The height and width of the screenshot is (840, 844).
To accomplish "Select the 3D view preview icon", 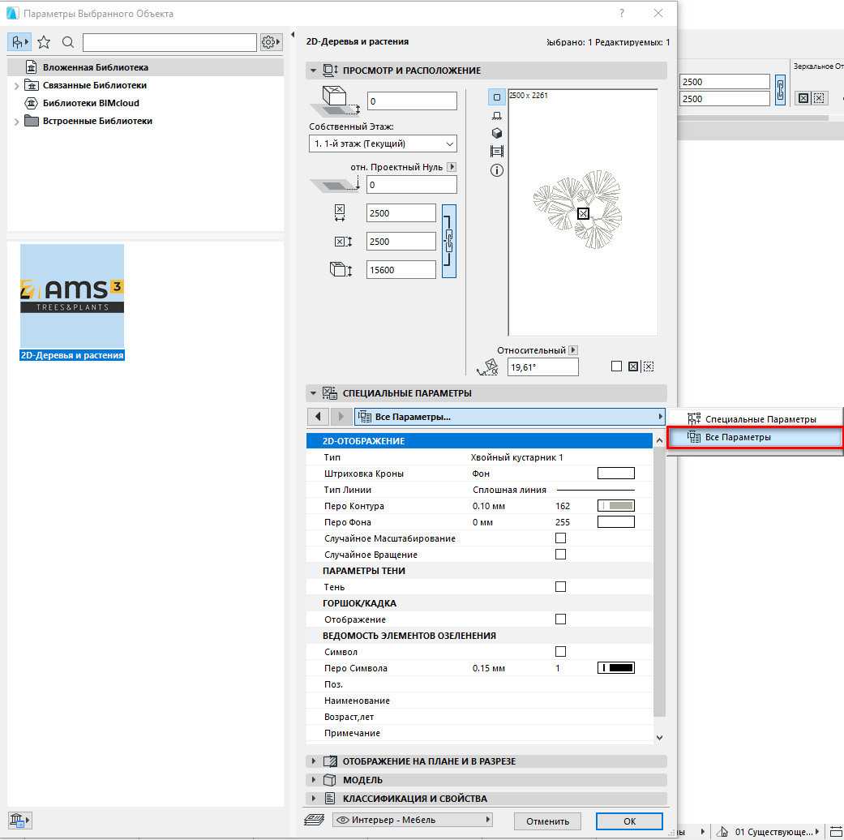I will 497,134.
